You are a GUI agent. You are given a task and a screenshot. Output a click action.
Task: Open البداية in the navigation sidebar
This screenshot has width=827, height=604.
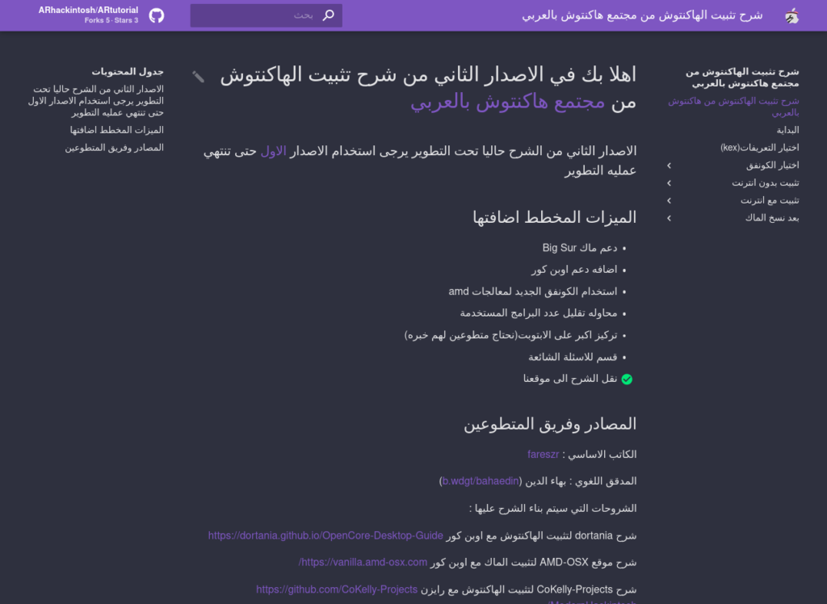pos(787,129)
